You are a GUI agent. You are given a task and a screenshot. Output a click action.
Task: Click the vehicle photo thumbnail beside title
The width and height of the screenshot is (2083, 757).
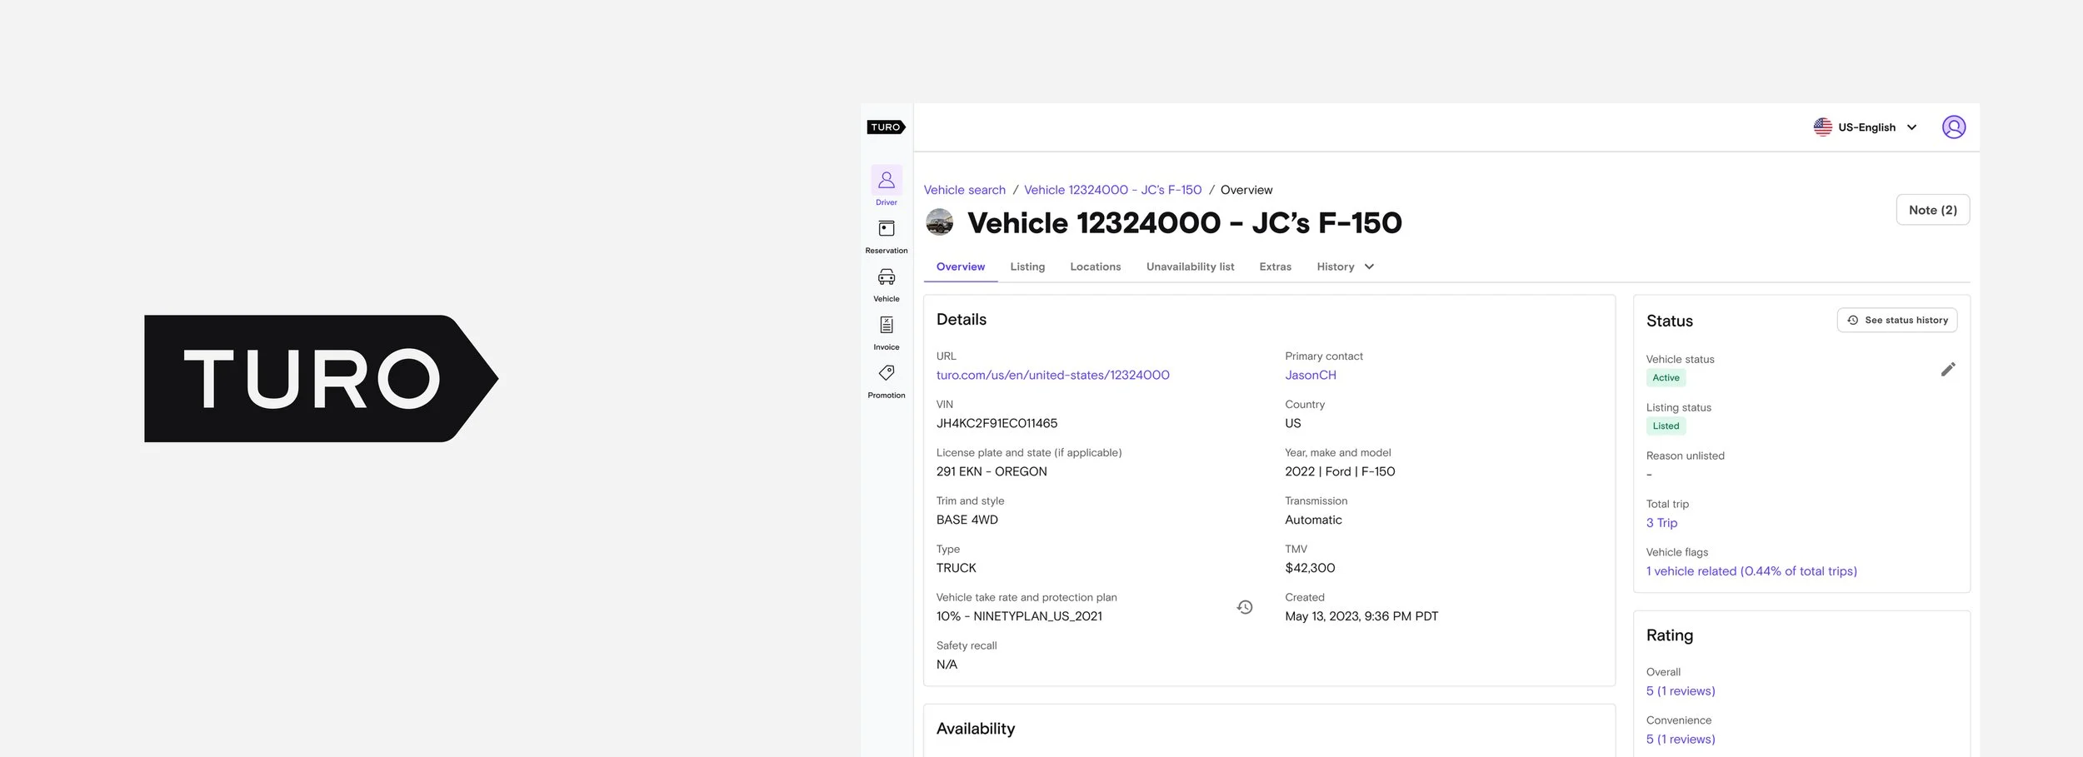pos(940,222)
